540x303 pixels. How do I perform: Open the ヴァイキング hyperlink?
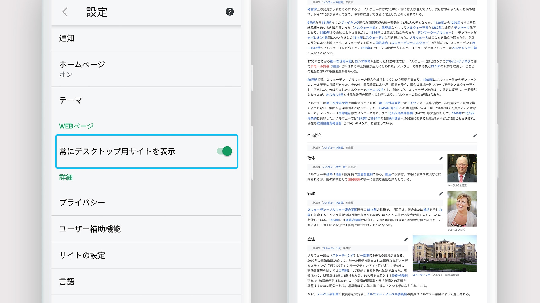click(350, 23)
